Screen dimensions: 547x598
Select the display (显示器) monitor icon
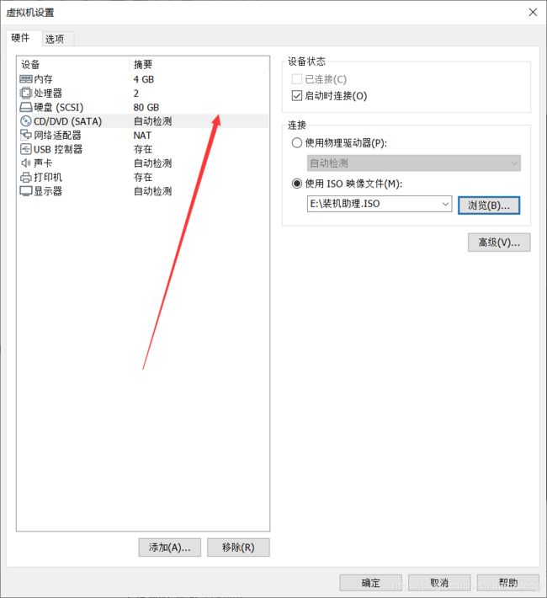tap(26, 191)
